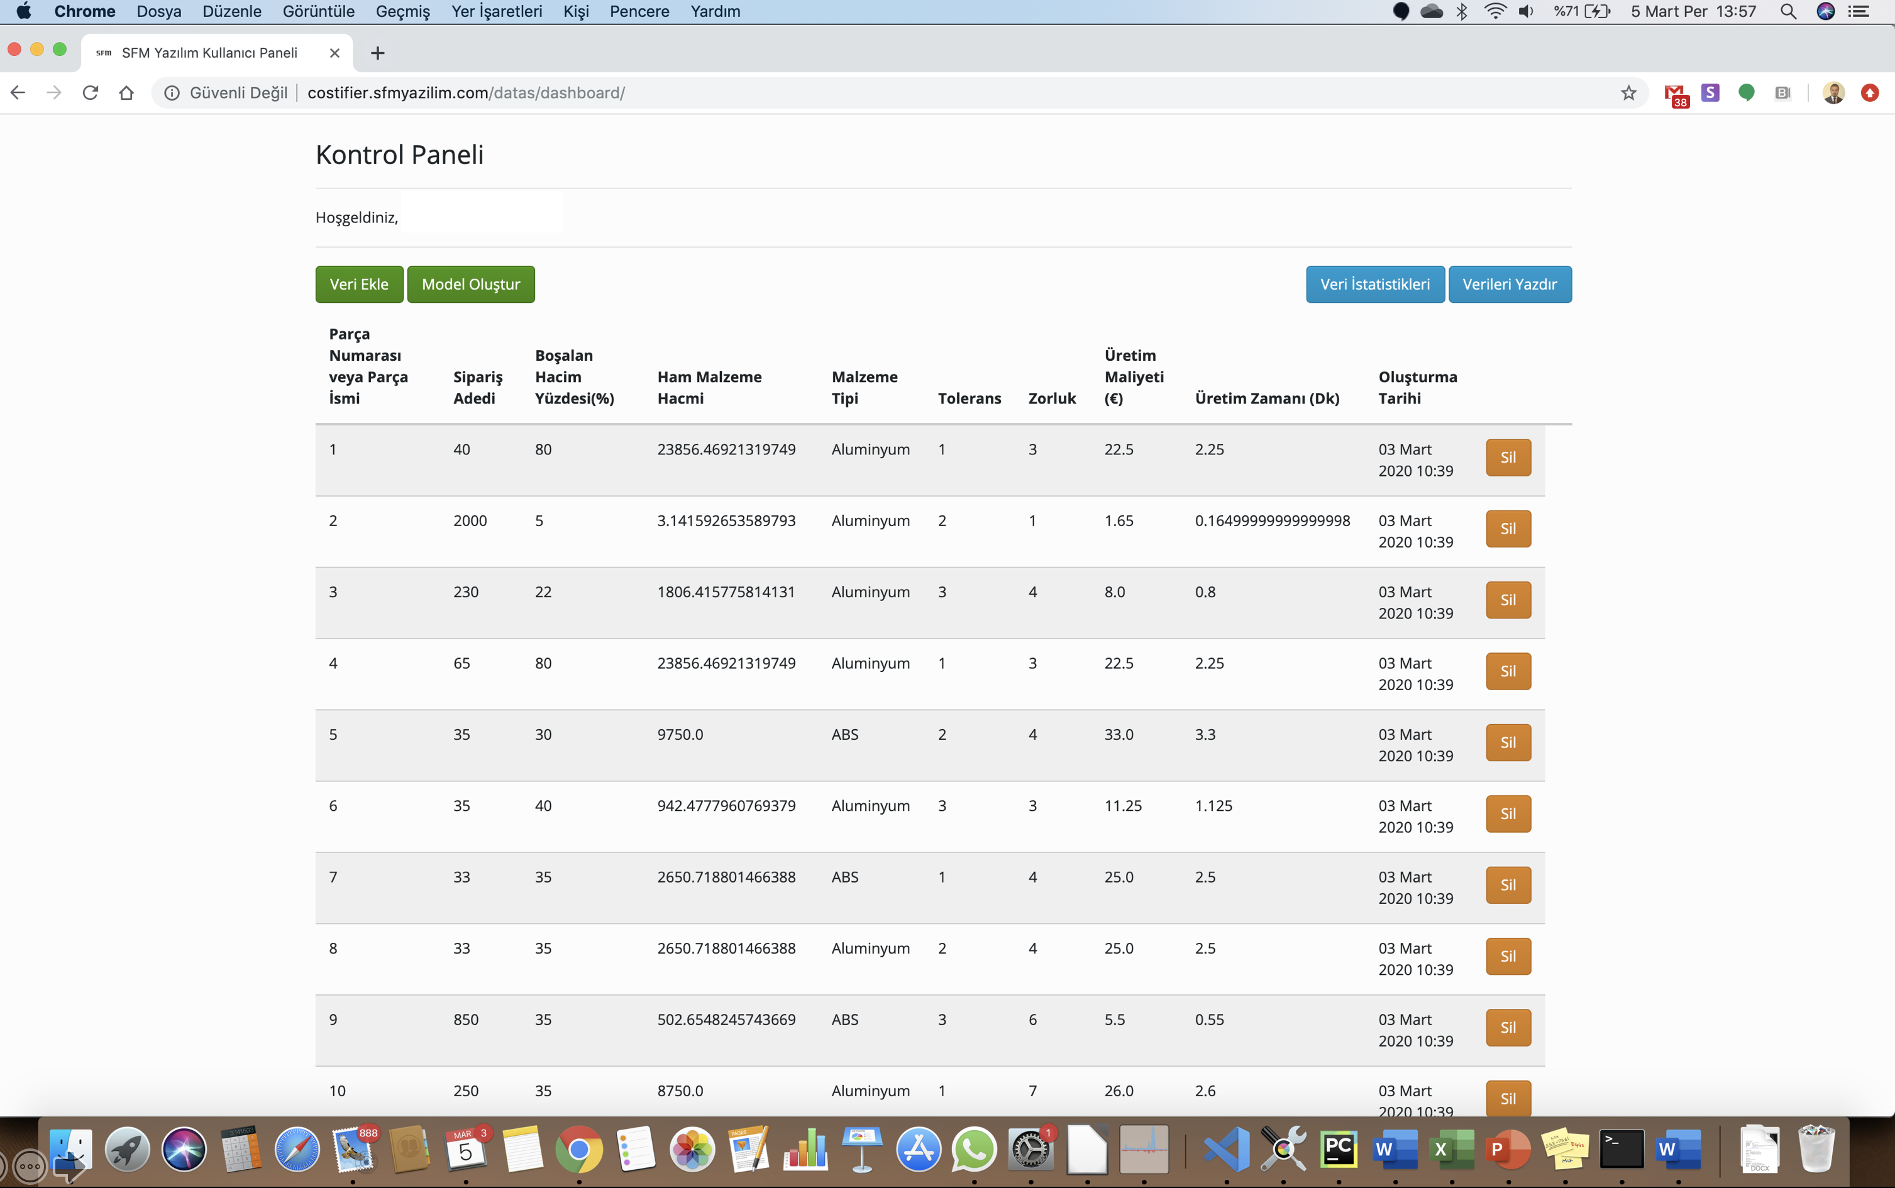Click the purple S extension icon
The image size is (1895, 1188).
pos(1710,93)
